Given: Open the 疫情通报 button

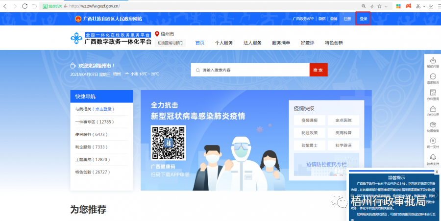Looking at the screenshot, I should (309, 121).
